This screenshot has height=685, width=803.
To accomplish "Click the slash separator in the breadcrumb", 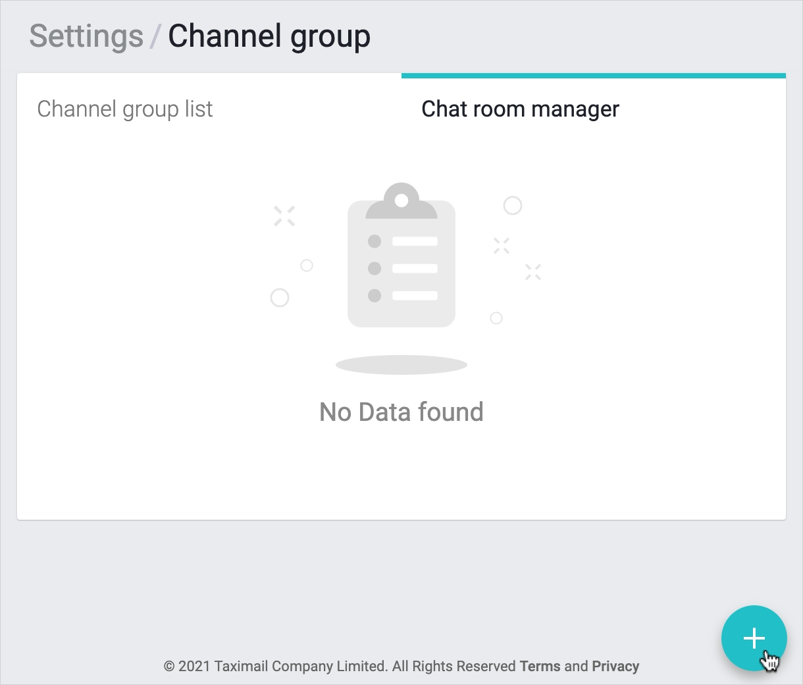I will [x=155, y=36].
